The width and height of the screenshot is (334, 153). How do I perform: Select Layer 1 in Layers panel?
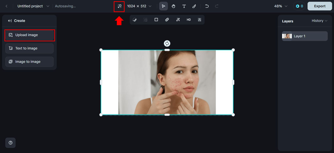coord(305,36)
